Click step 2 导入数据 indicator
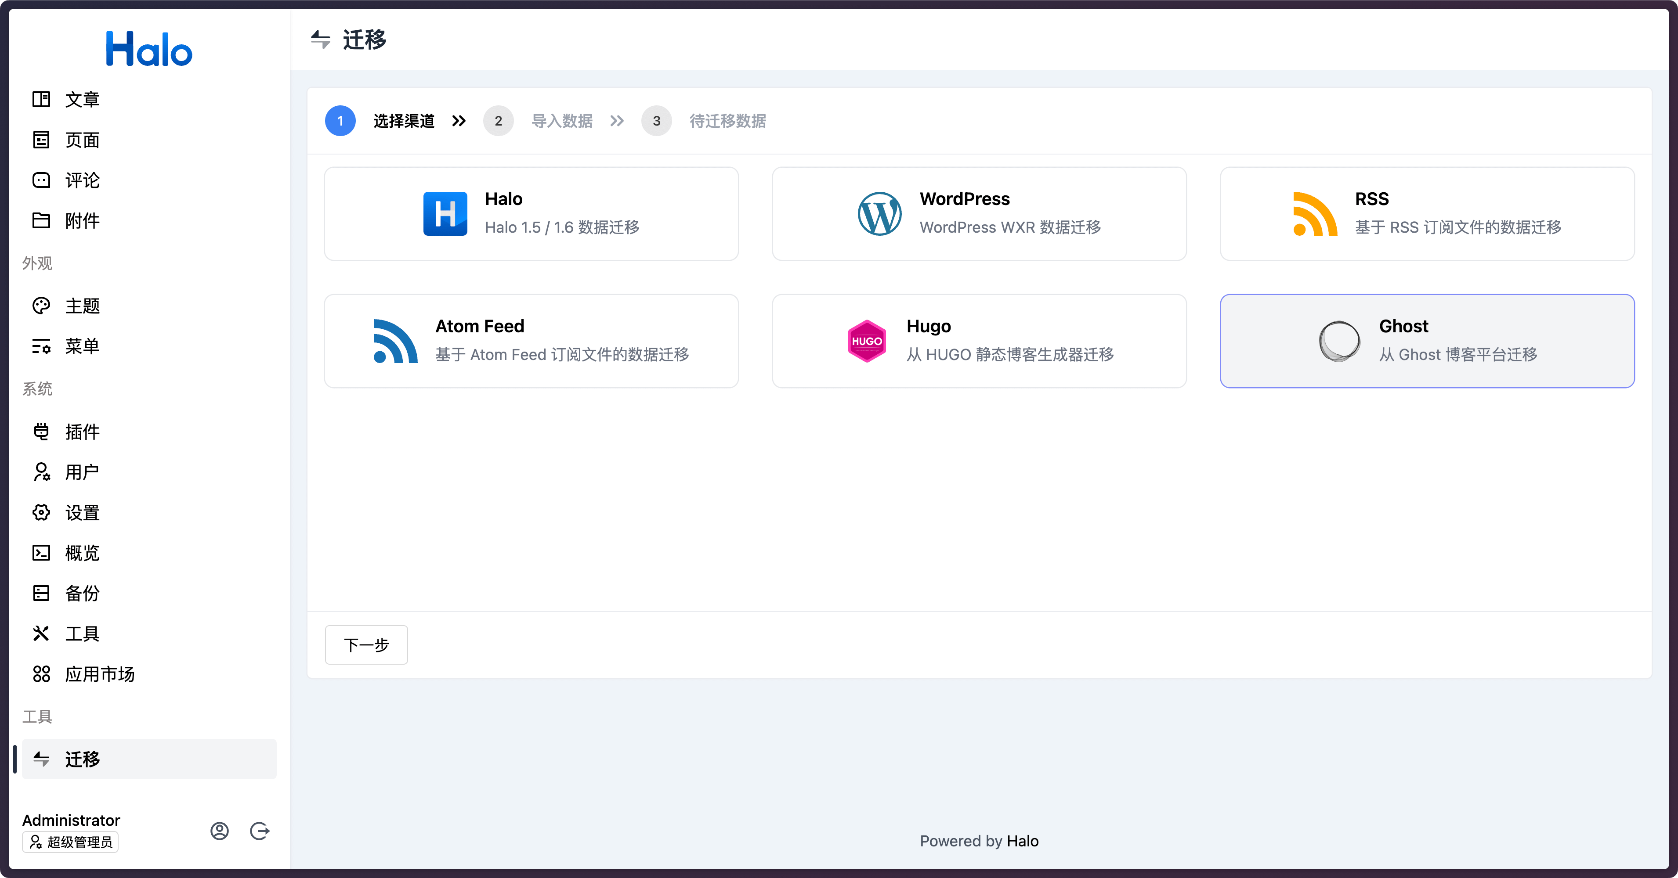 pos(498,121)
